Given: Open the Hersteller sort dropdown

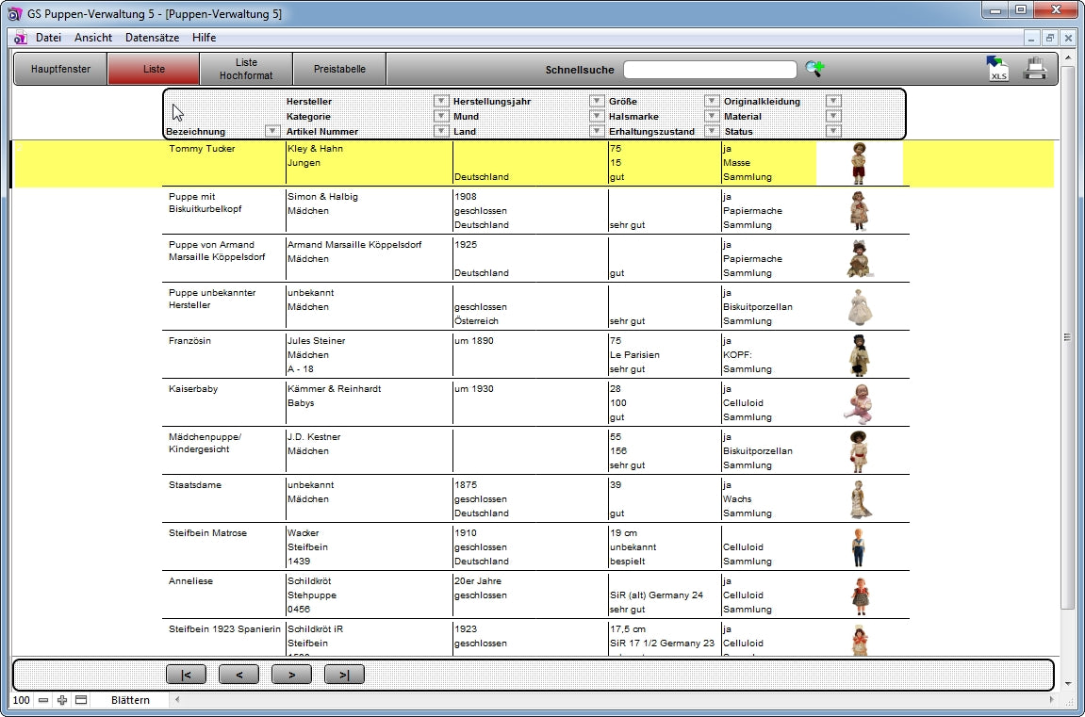Looking at the screenshot, I should click(x=440, y=101).
